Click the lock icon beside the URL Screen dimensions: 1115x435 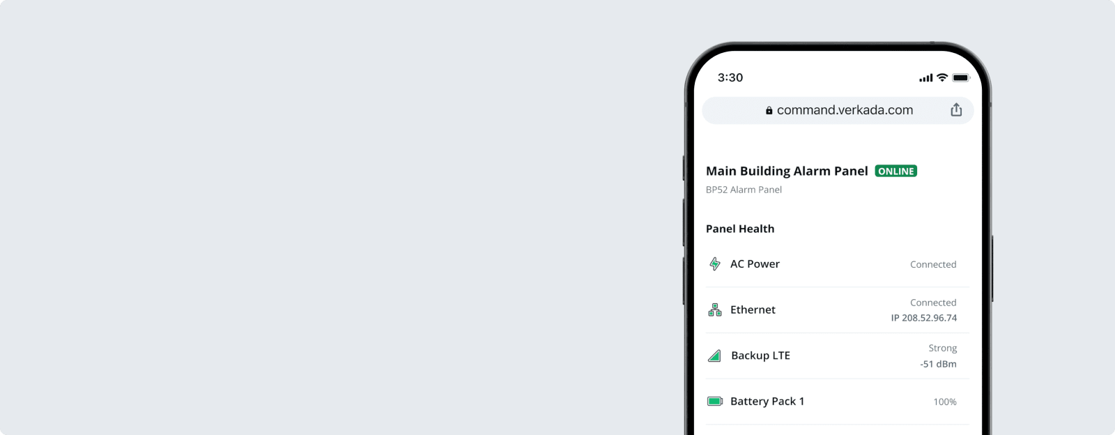point(769,110)
